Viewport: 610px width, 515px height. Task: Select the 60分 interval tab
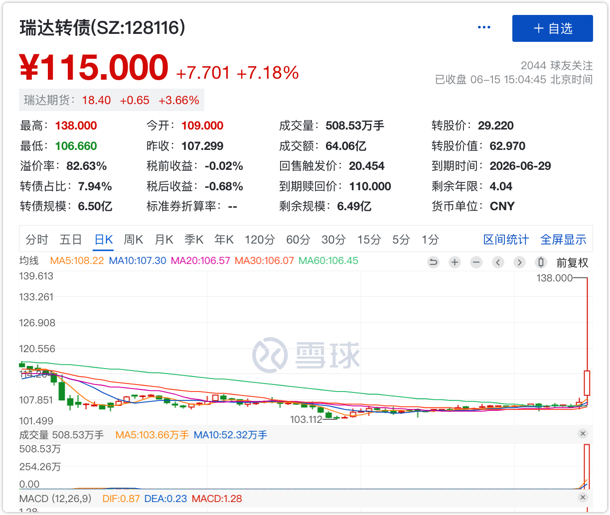pos(298,240)
